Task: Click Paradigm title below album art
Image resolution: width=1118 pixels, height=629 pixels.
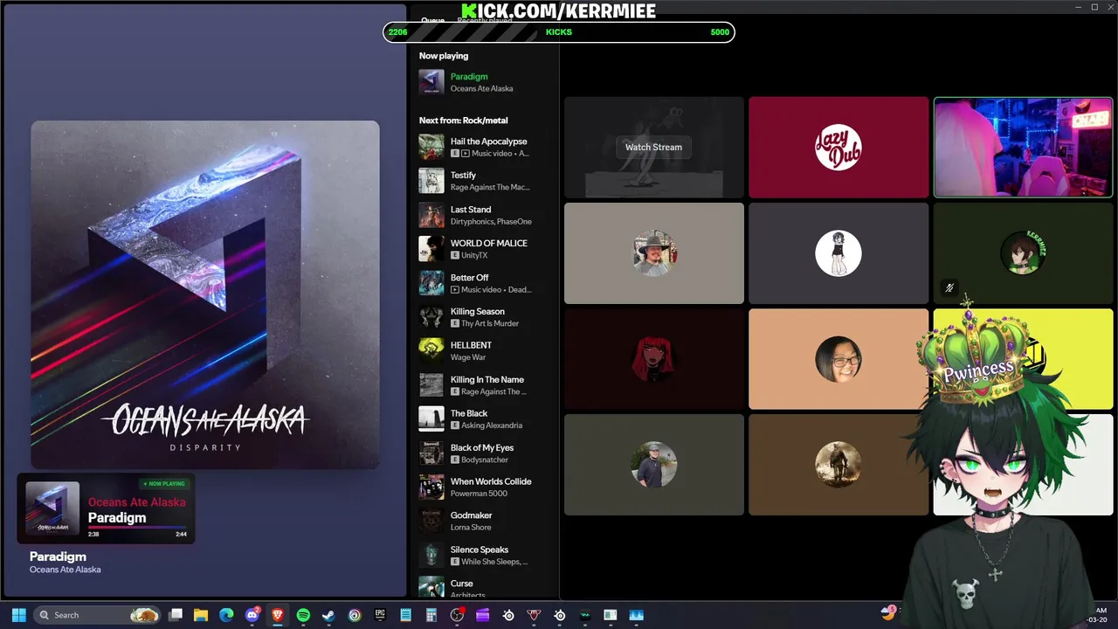Action: tap(58, 556)
